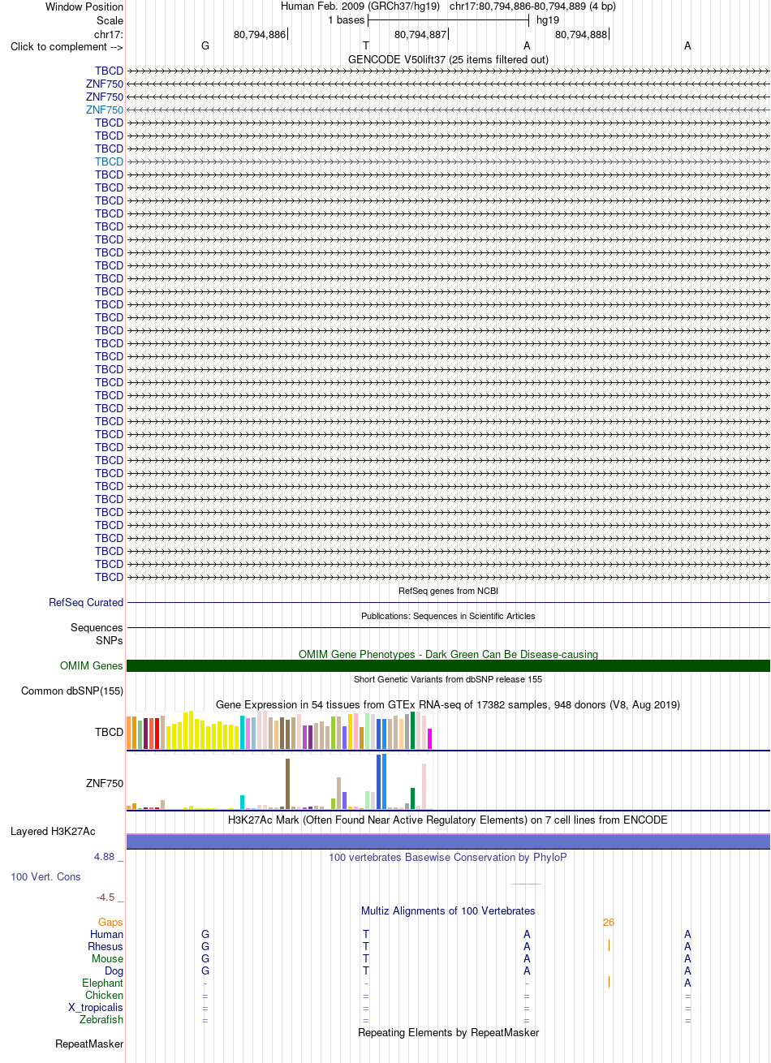771x1063 pixels.
Task: Click the dark green OMIM Genes bar
Action: [448, 666]
